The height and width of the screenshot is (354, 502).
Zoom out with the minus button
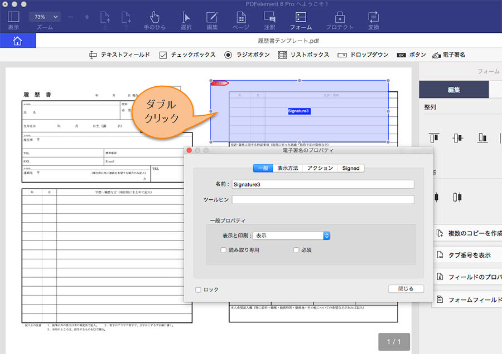[x=71, y=17]
